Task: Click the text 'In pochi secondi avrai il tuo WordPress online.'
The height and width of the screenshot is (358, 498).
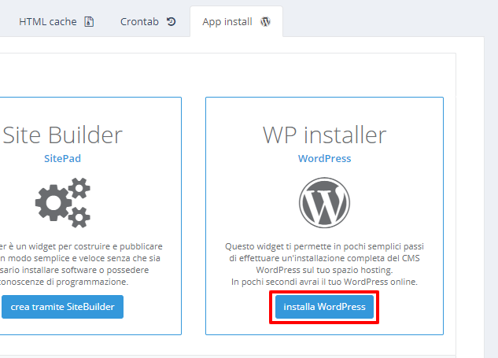Action: (x=324, y=282)
